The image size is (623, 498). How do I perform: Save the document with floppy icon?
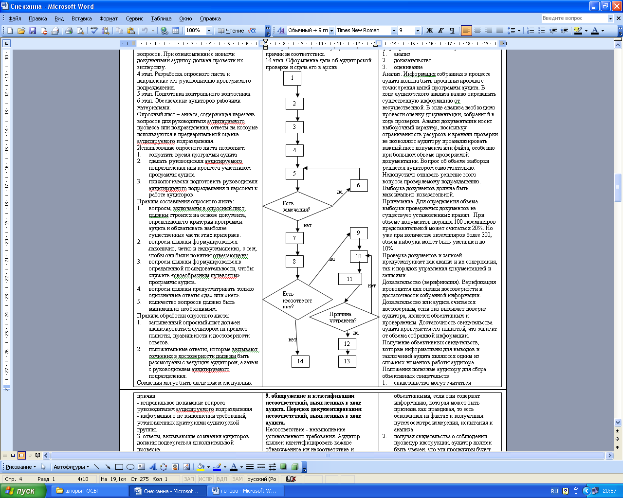[33, 31]
